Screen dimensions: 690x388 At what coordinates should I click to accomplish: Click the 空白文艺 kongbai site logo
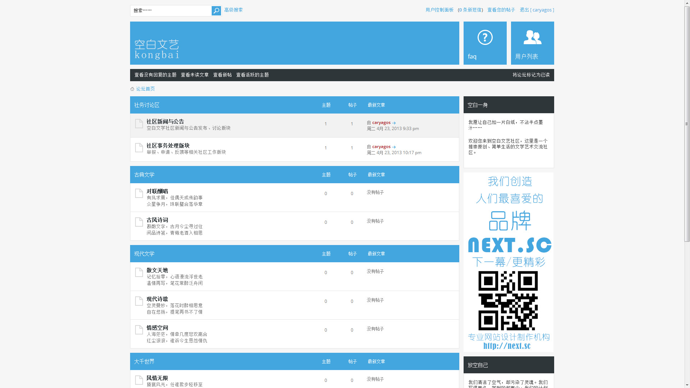(157, 49)
